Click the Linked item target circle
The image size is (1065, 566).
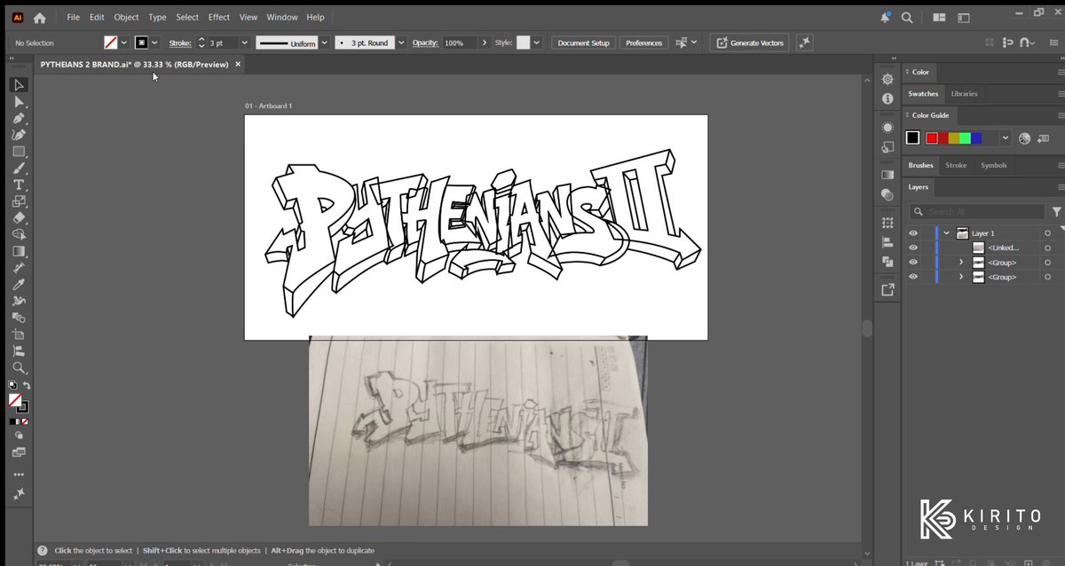click(x=1047, y=248)
